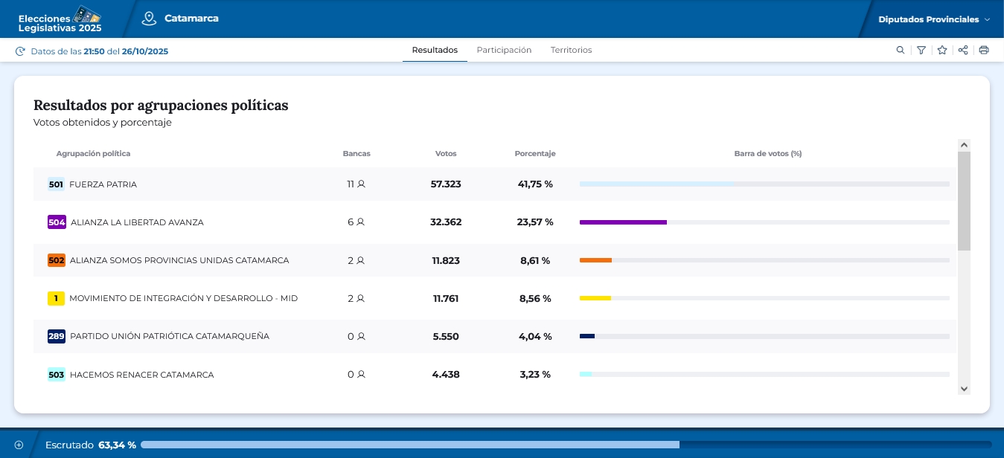1004x458 pixels.
Task: Click the scroll down arrow in results table
Action: pyautogui.click(x=964, y=389)
